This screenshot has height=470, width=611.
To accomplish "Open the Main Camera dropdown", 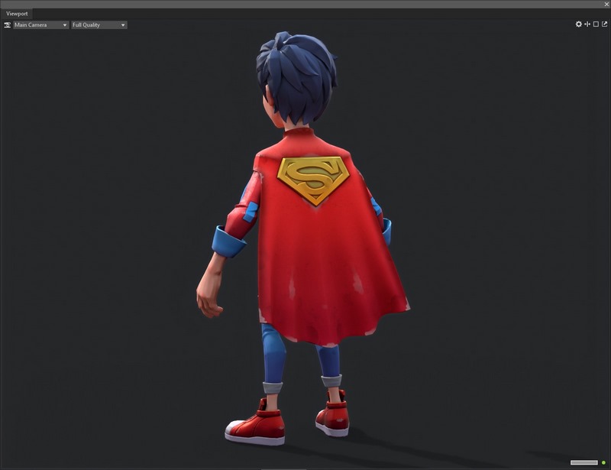I will pyautogui.click(x=41, y=25).
